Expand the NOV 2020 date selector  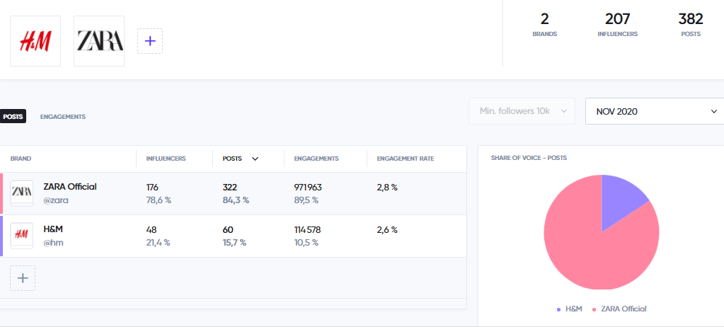(x=655, y=111)
